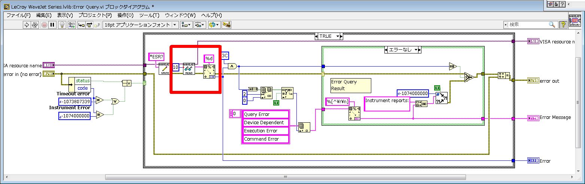Select the error in (no error) terminal
Image resolution: width=585 pixels, height=184 pixels.
pos(49,74)
